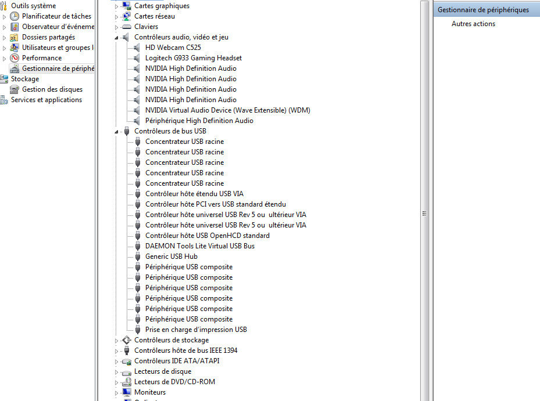Click the Stockage icon
The height and width of the screenshot is (401, 540).
[4, 79]
